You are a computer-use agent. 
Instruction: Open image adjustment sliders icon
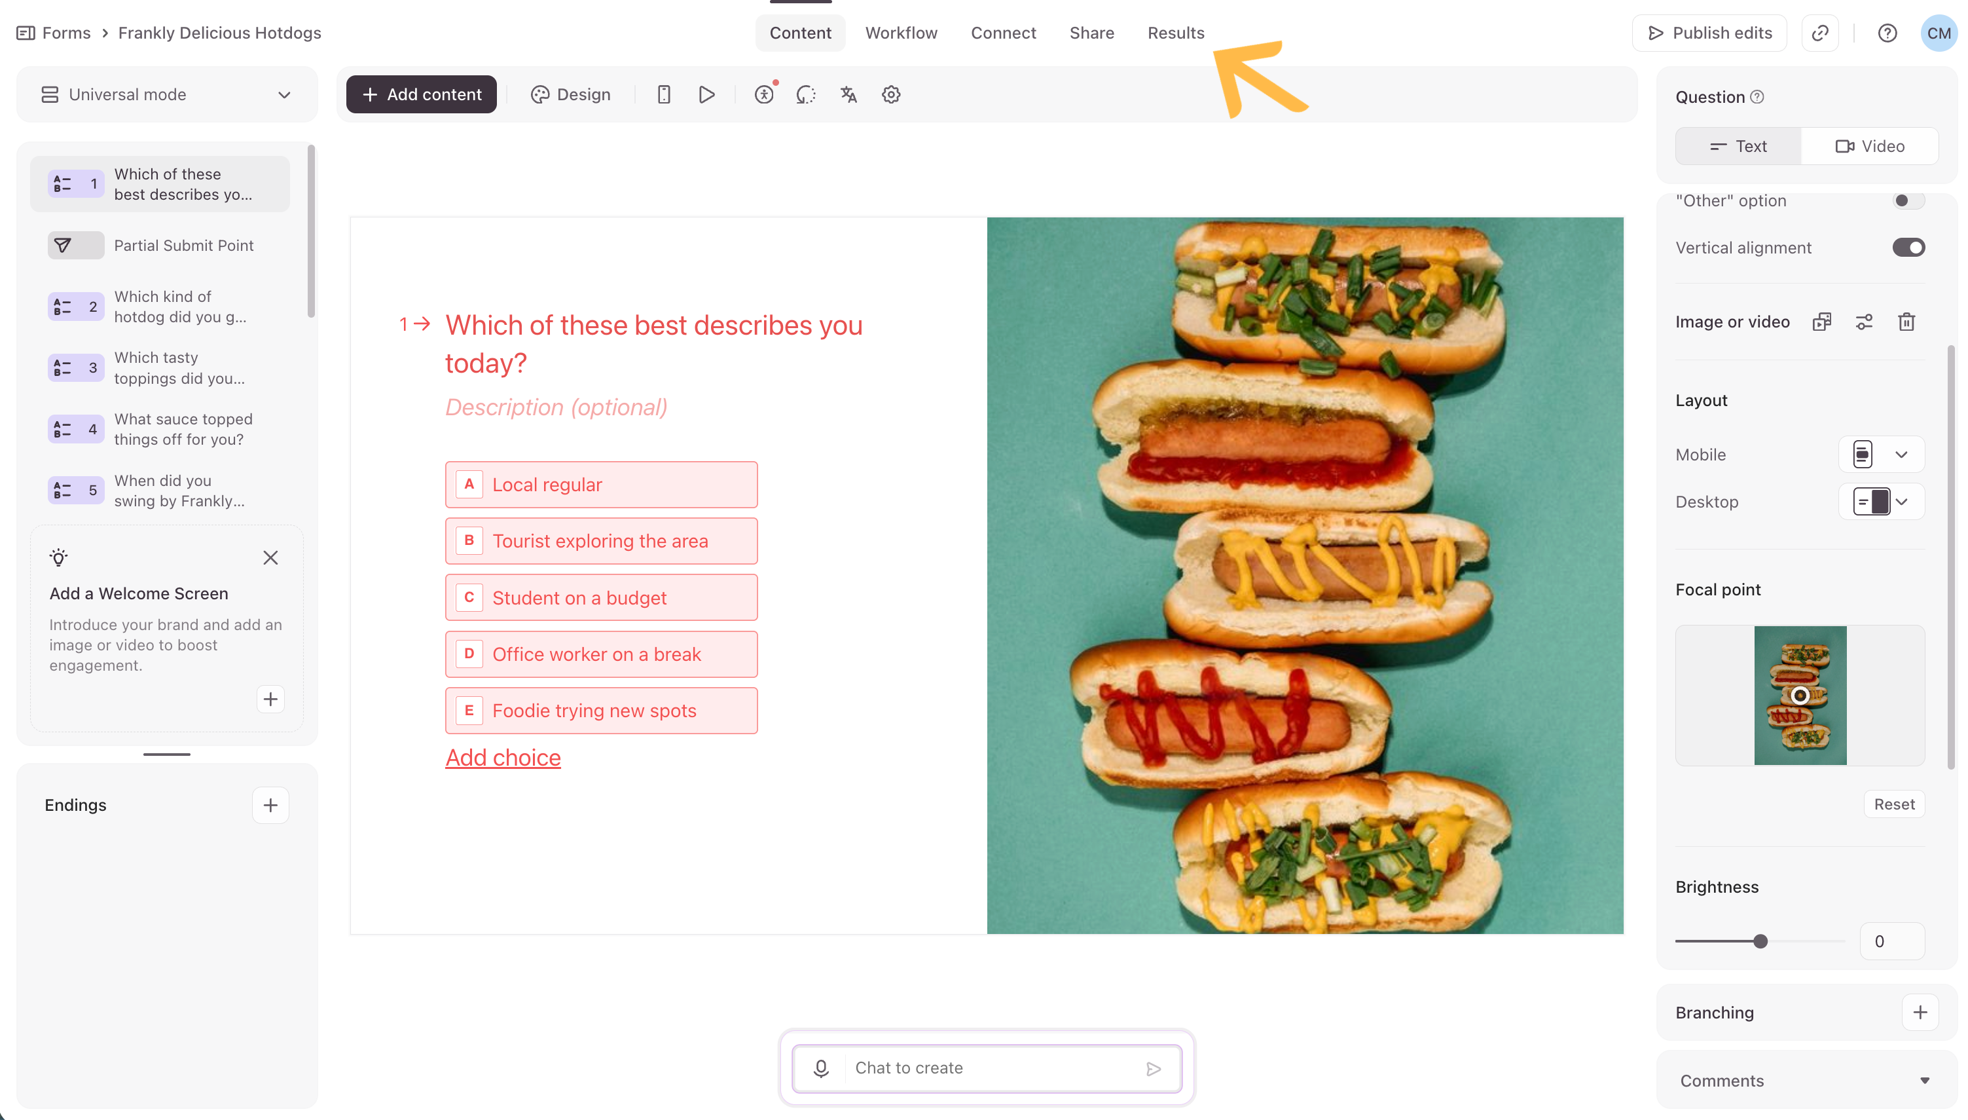tap(1863, 322)
